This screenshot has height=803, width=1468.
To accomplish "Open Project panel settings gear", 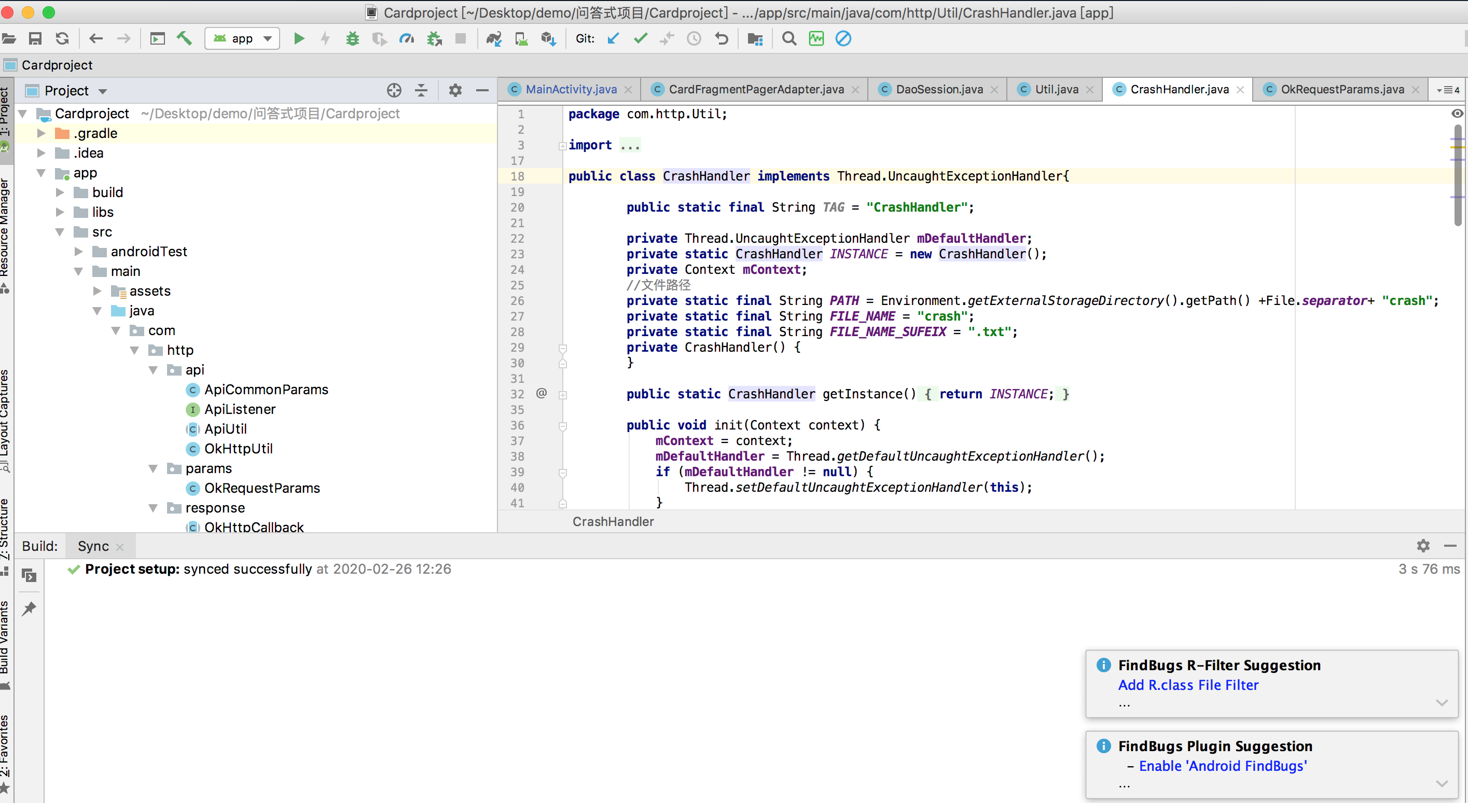I will click(455, 91).
